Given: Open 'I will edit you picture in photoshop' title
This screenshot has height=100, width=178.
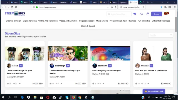Looking at the screenshot, I should (x=151, y=70).
